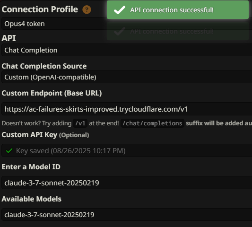The width and height of the screenshot is (252, 227).
Task: Click the Custom Endpoint (Base URL) label
Action: pos(52,93)
